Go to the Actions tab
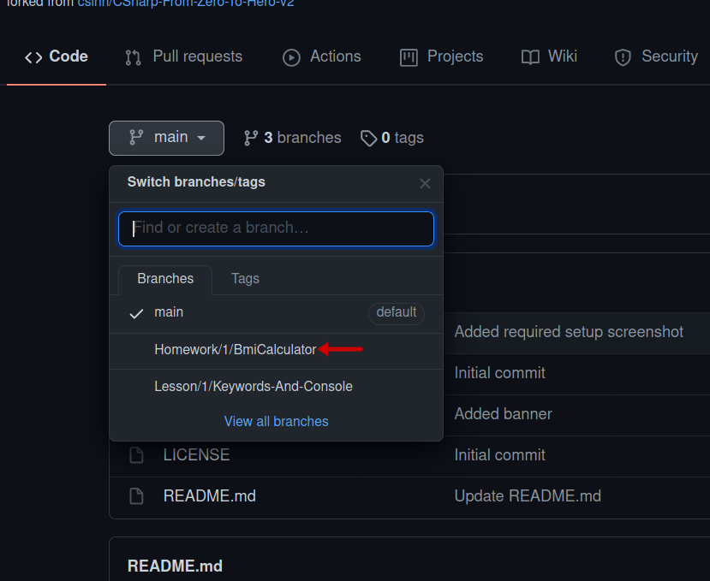 pyautogui.click(x=322, y=57)
